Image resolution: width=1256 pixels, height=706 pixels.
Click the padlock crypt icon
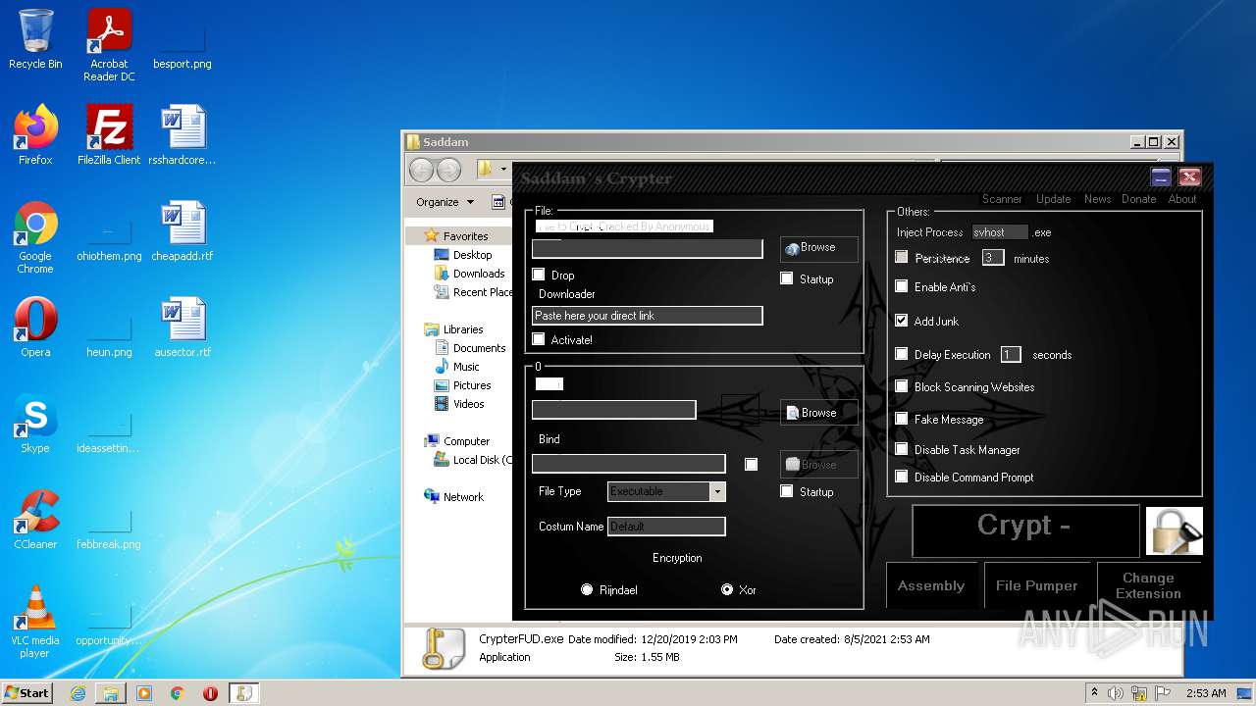[x=1175, y=530]
